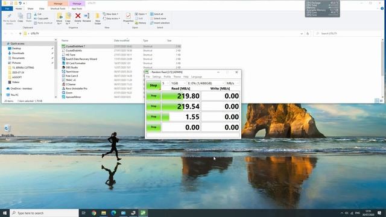
Task: Click the Windows Start button
Action: click(5, 213)
